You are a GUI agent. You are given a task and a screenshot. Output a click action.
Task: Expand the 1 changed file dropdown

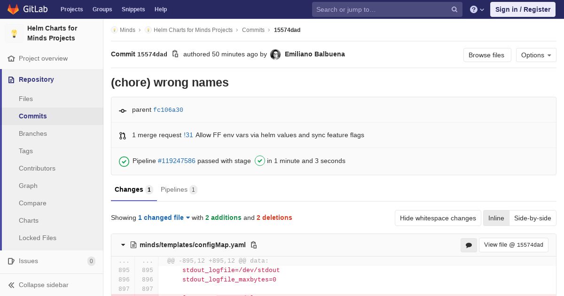[164, 218]
